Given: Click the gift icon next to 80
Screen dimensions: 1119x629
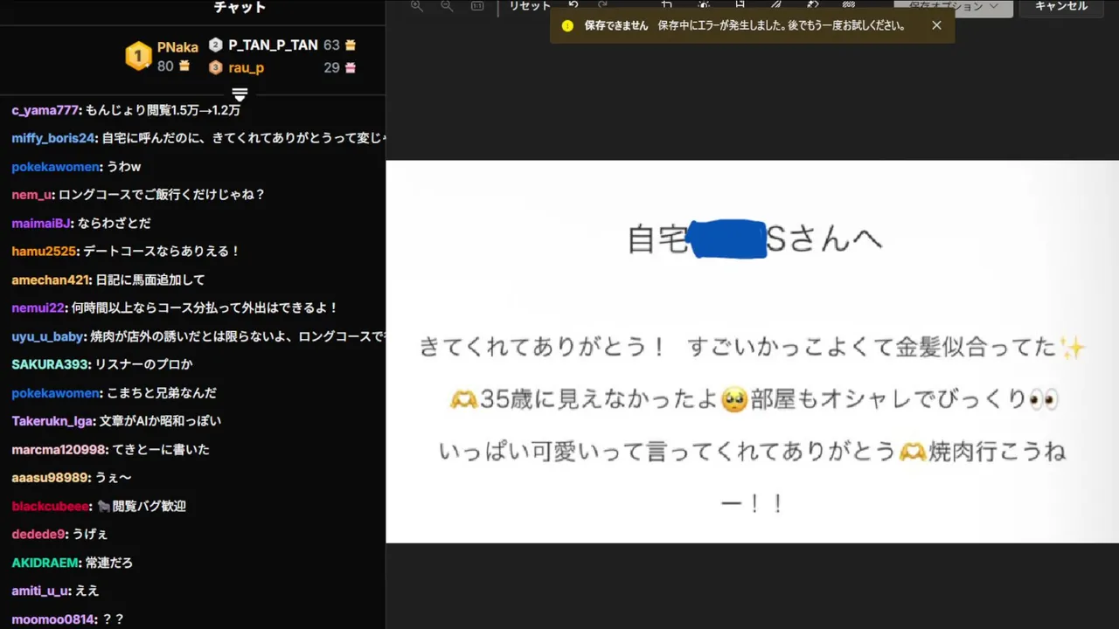Looking at the screenshot, I should click(184, 66).
